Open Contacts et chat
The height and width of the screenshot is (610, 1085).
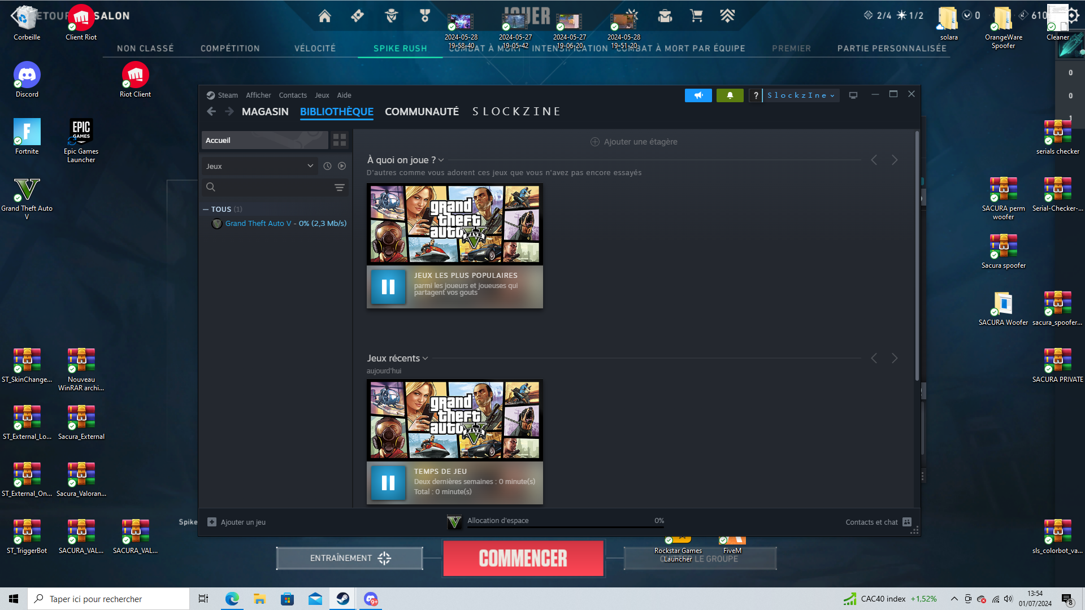point(878,522)
